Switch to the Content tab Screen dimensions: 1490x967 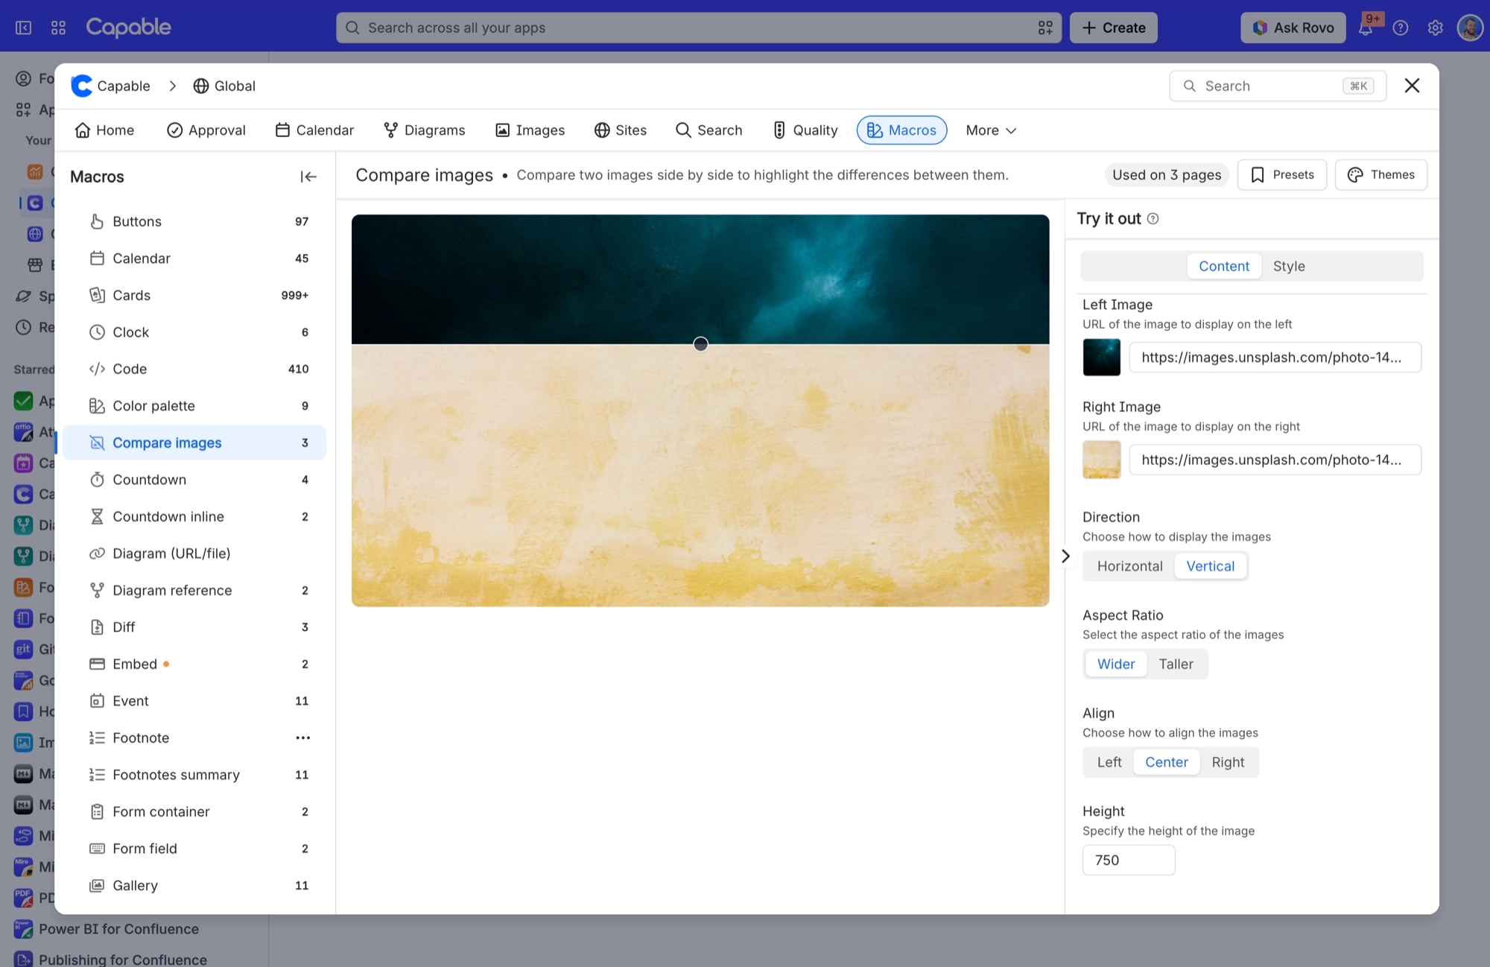[x=1224, y=266]
